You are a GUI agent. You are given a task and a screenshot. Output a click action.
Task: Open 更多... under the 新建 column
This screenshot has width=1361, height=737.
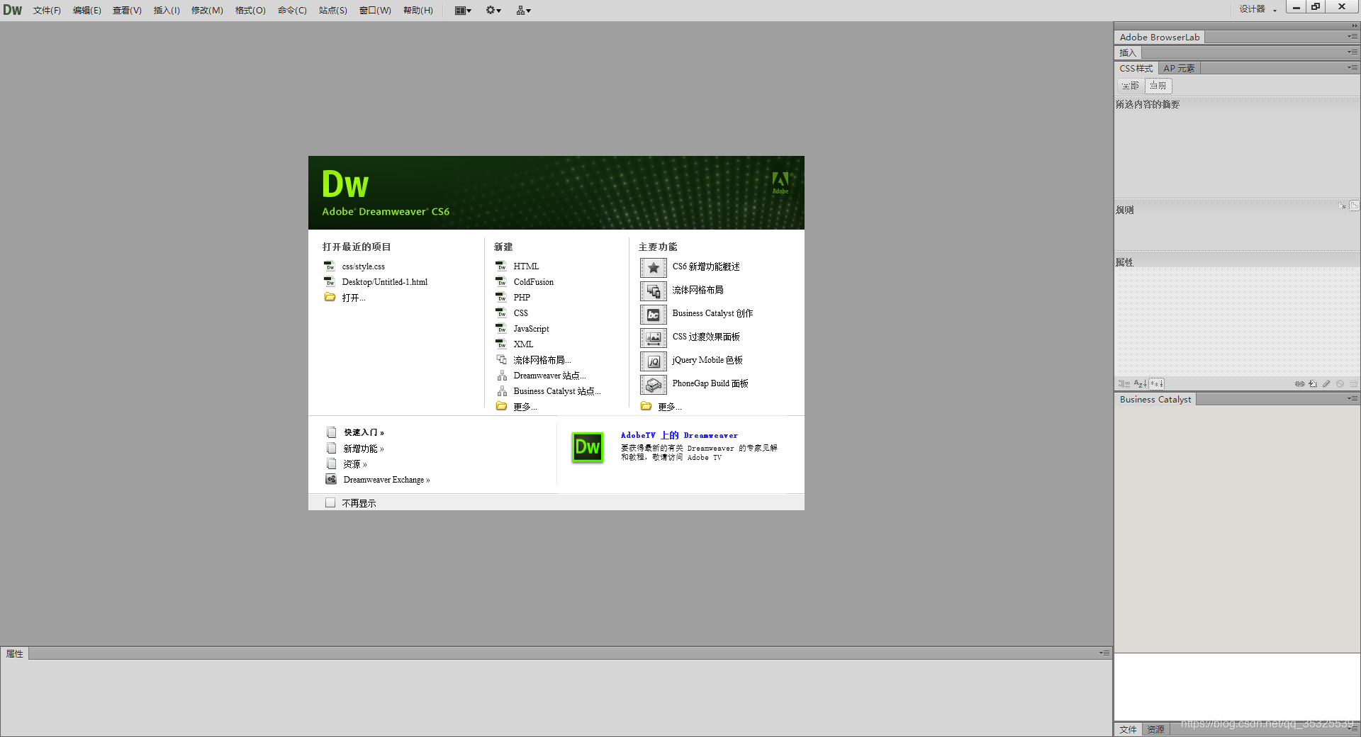coord(525,407)
